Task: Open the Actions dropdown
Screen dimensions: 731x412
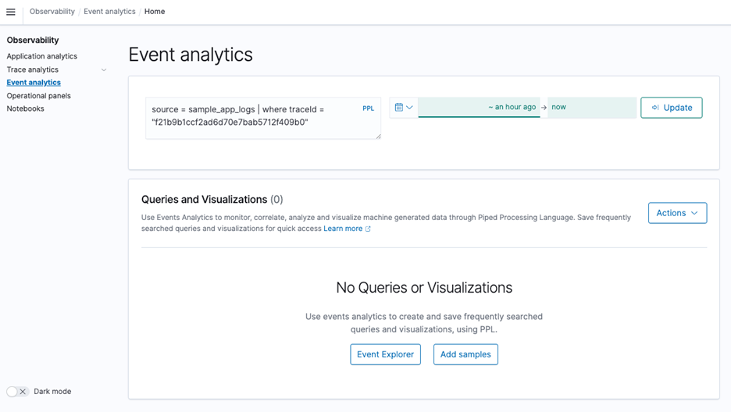Action: tap(677, 213)
